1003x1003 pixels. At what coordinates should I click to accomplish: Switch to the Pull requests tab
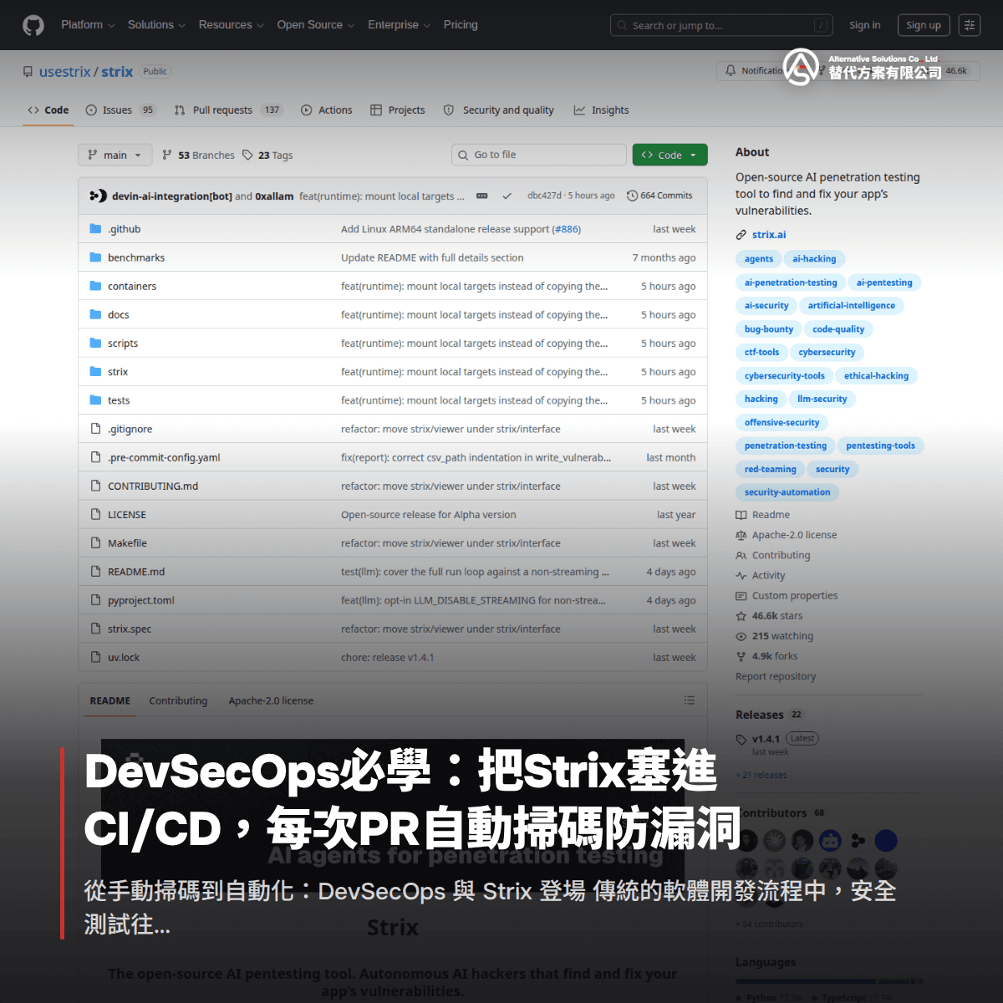tap(228, 110)
